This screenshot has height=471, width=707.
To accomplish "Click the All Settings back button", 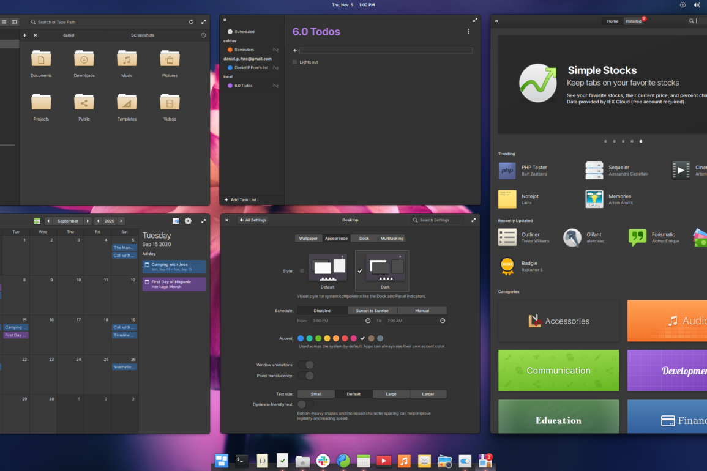I will [x=253, y=220].
